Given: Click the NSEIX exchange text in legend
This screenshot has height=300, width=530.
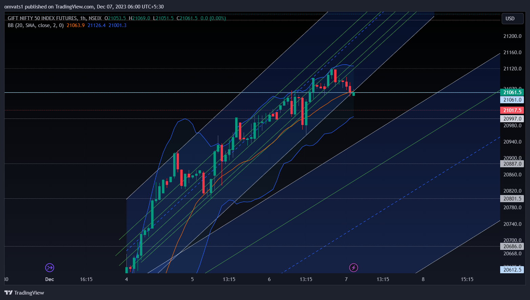Looking at the screenshot, I should (95, 18).
